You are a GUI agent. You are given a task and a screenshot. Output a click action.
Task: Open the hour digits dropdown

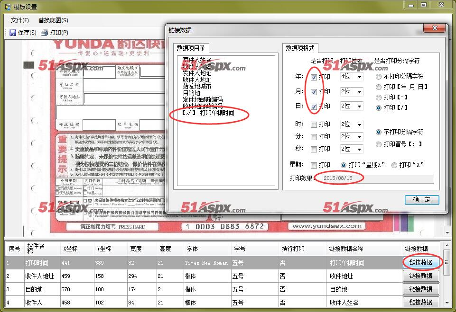pos(360,125)
